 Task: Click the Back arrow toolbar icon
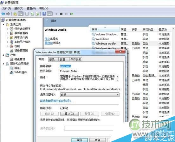pyautogui.click(x=3, y=14)
